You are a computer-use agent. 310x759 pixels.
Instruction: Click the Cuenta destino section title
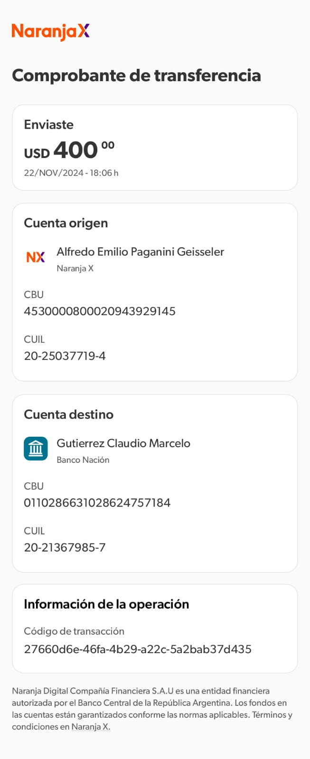[69, 414]
